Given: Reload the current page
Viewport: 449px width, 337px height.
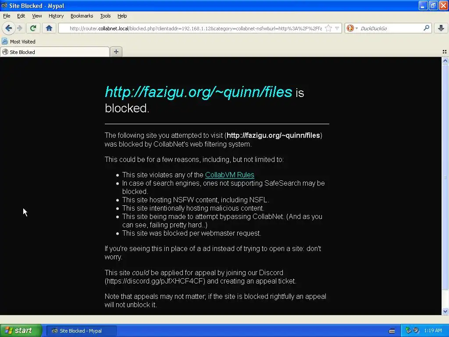Looking at the screenshot, I should (x=33, y=28).
